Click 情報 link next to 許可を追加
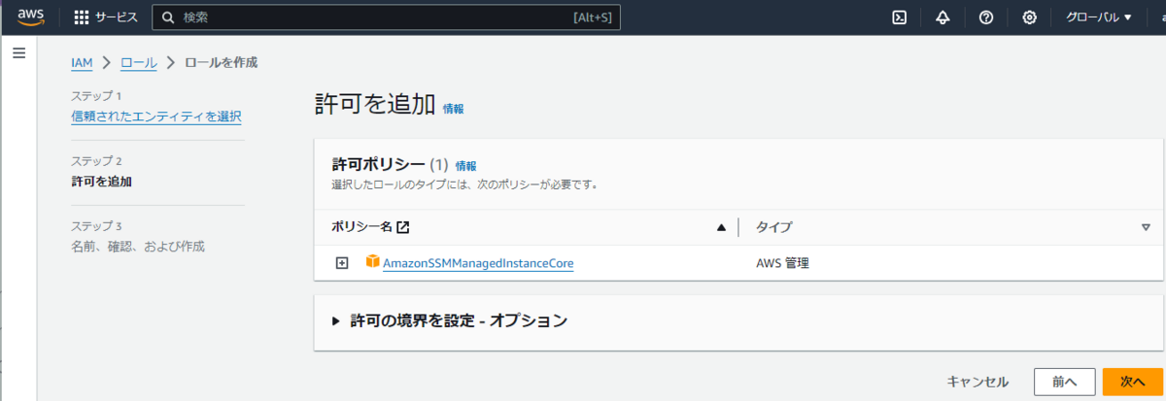The width and height of the screenshot is (1166, 401). pos(454,109)
